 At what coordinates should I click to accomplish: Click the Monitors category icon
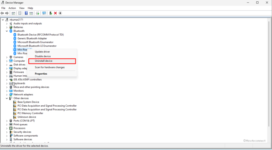11,91
